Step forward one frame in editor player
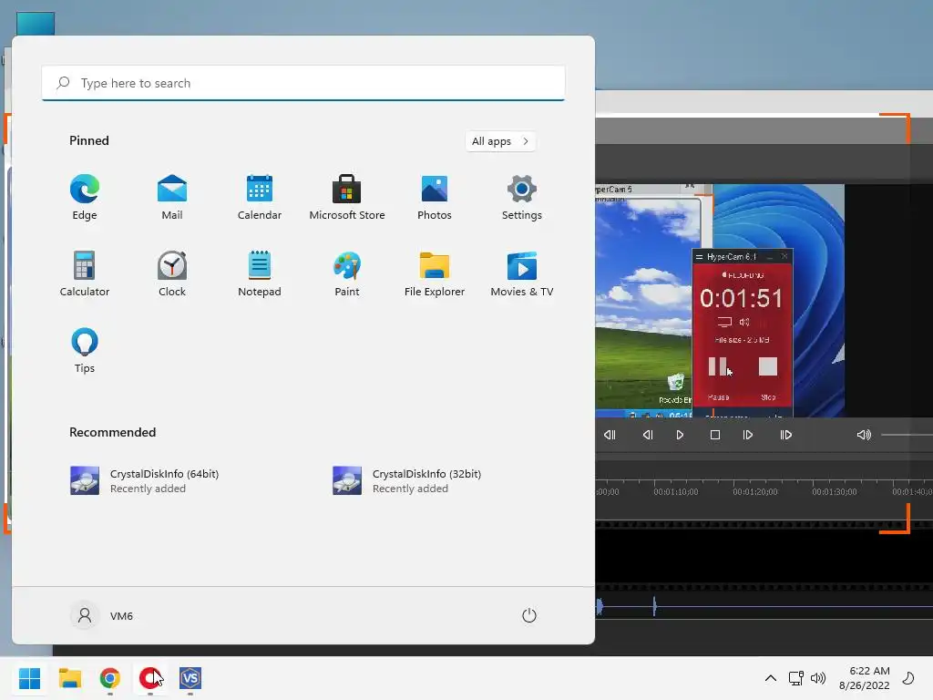The image size is (933, 700). [748, 435]
